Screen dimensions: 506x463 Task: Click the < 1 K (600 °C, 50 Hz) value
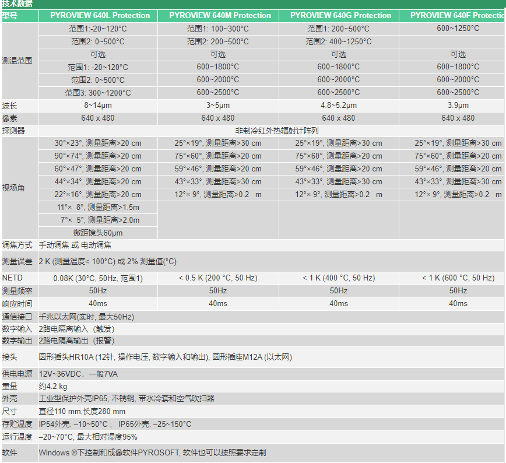(x=458, y=278)
